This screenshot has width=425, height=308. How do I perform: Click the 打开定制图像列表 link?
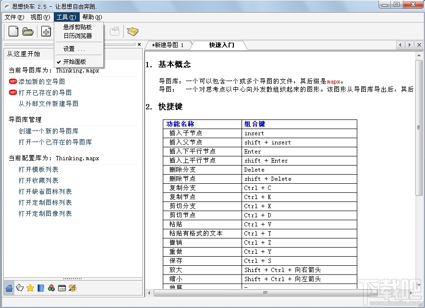(x=45, y=213)
